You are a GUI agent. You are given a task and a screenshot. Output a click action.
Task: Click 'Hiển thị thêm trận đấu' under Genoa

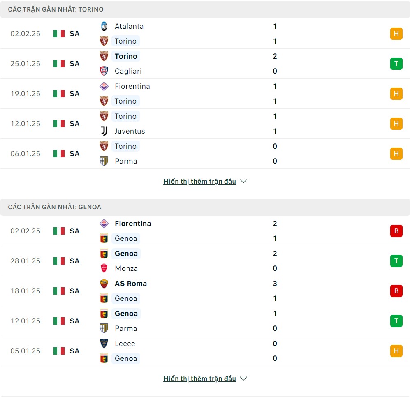coord(200,379)
